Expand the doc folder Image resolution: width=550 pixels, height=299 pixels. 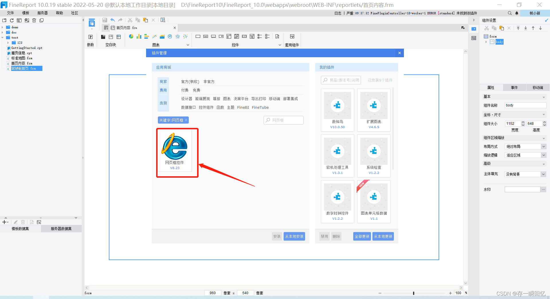click(2, 32)
